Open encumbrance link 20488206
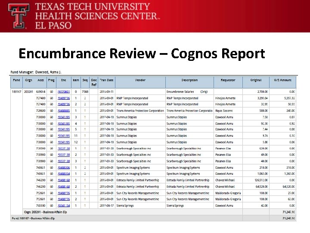 point(64,167)
